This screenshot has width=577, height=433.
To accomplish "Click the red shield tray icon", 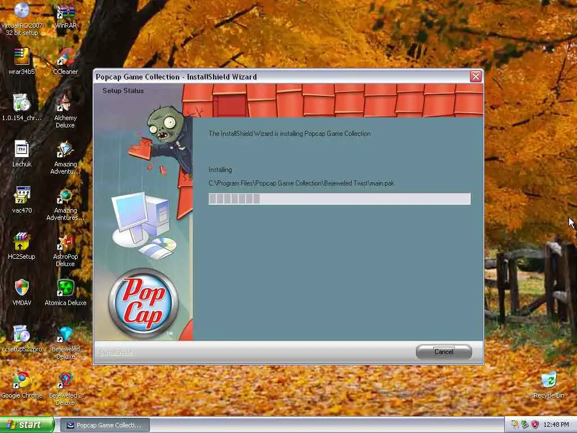I will click(x=535, y=425).
